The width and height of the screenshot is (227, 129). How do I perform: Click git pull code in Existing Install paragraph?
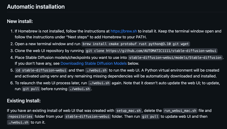click(x=150, y=117)
